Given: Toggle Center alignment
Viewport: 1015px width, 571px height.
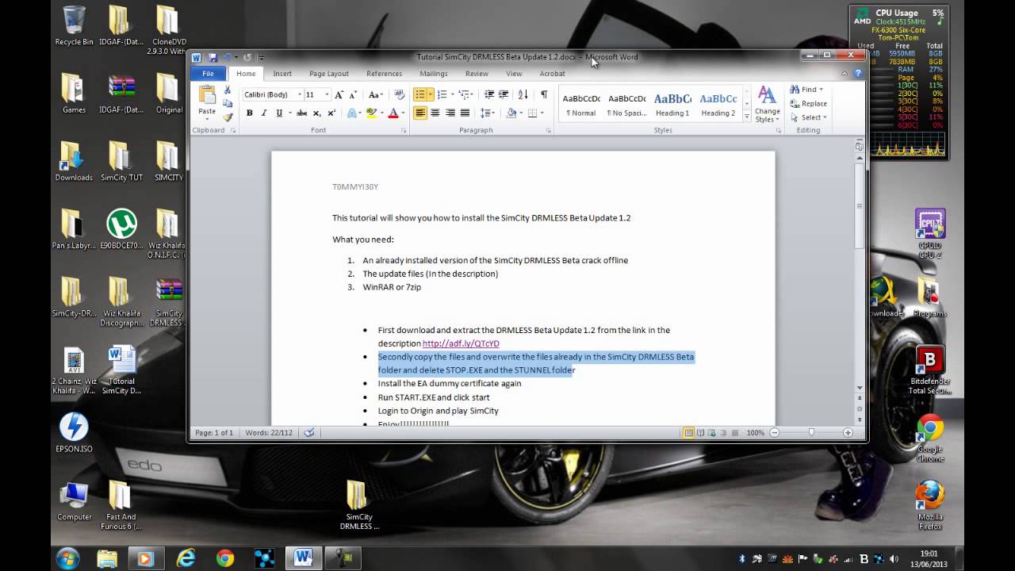Looking at the screenshot, I should tap(435, 113).
